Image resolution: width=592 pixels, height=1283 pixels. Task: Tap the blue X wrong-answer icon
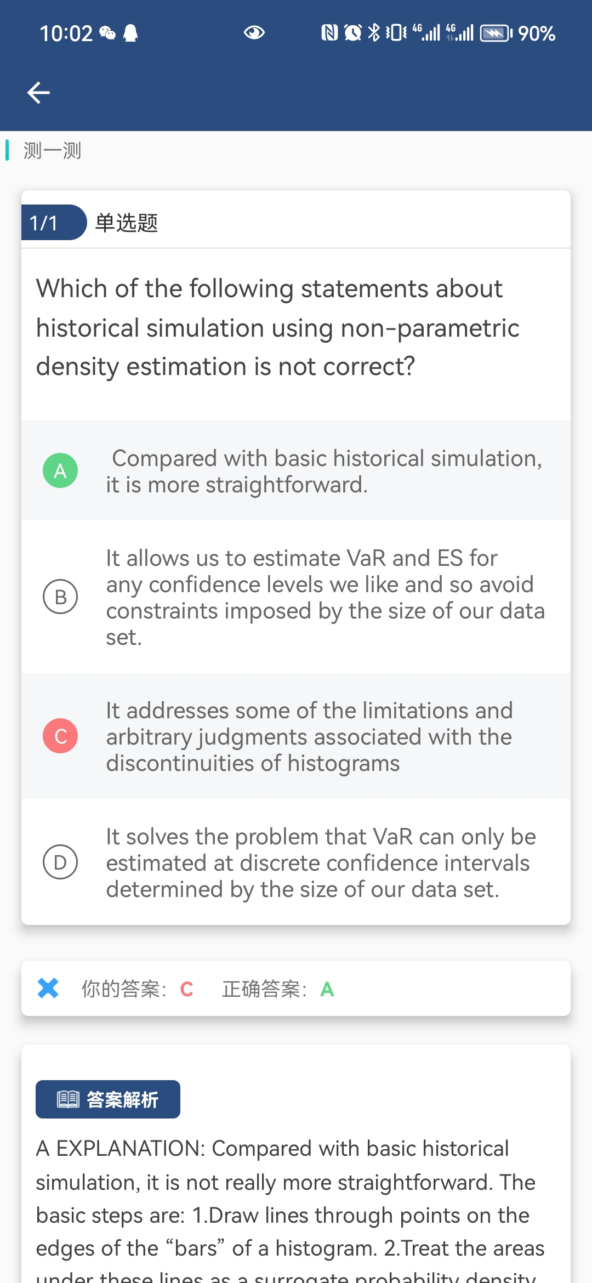[48, 988]
